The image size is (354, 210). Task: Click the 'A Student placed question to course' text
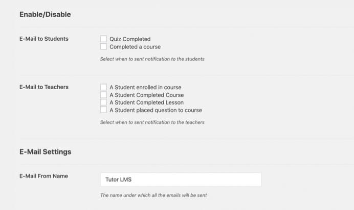pos(156,110)
